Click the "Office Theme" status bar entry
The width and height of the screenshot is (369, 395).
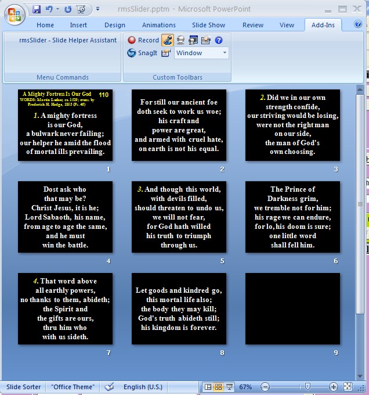pos(73,387)
